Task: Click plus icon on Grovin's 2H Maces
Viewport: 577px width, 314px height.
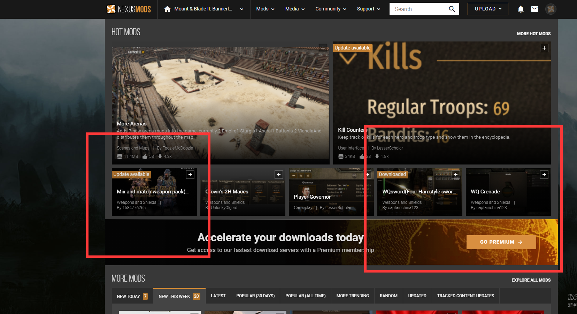Action: 279,175
